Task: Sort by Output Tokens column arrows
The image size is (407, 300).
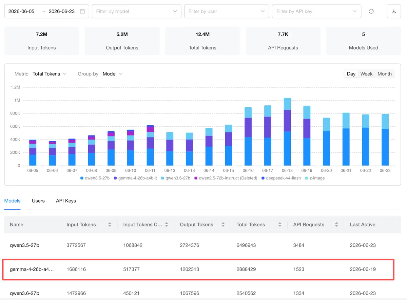Action: click(223, 224)
